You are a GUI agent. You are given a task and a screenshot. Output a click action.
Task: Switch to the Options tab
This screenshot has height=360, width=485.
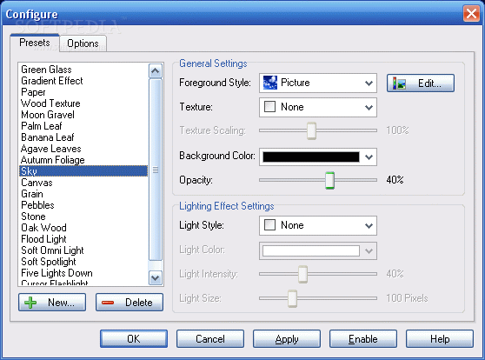tap(83, 43)
